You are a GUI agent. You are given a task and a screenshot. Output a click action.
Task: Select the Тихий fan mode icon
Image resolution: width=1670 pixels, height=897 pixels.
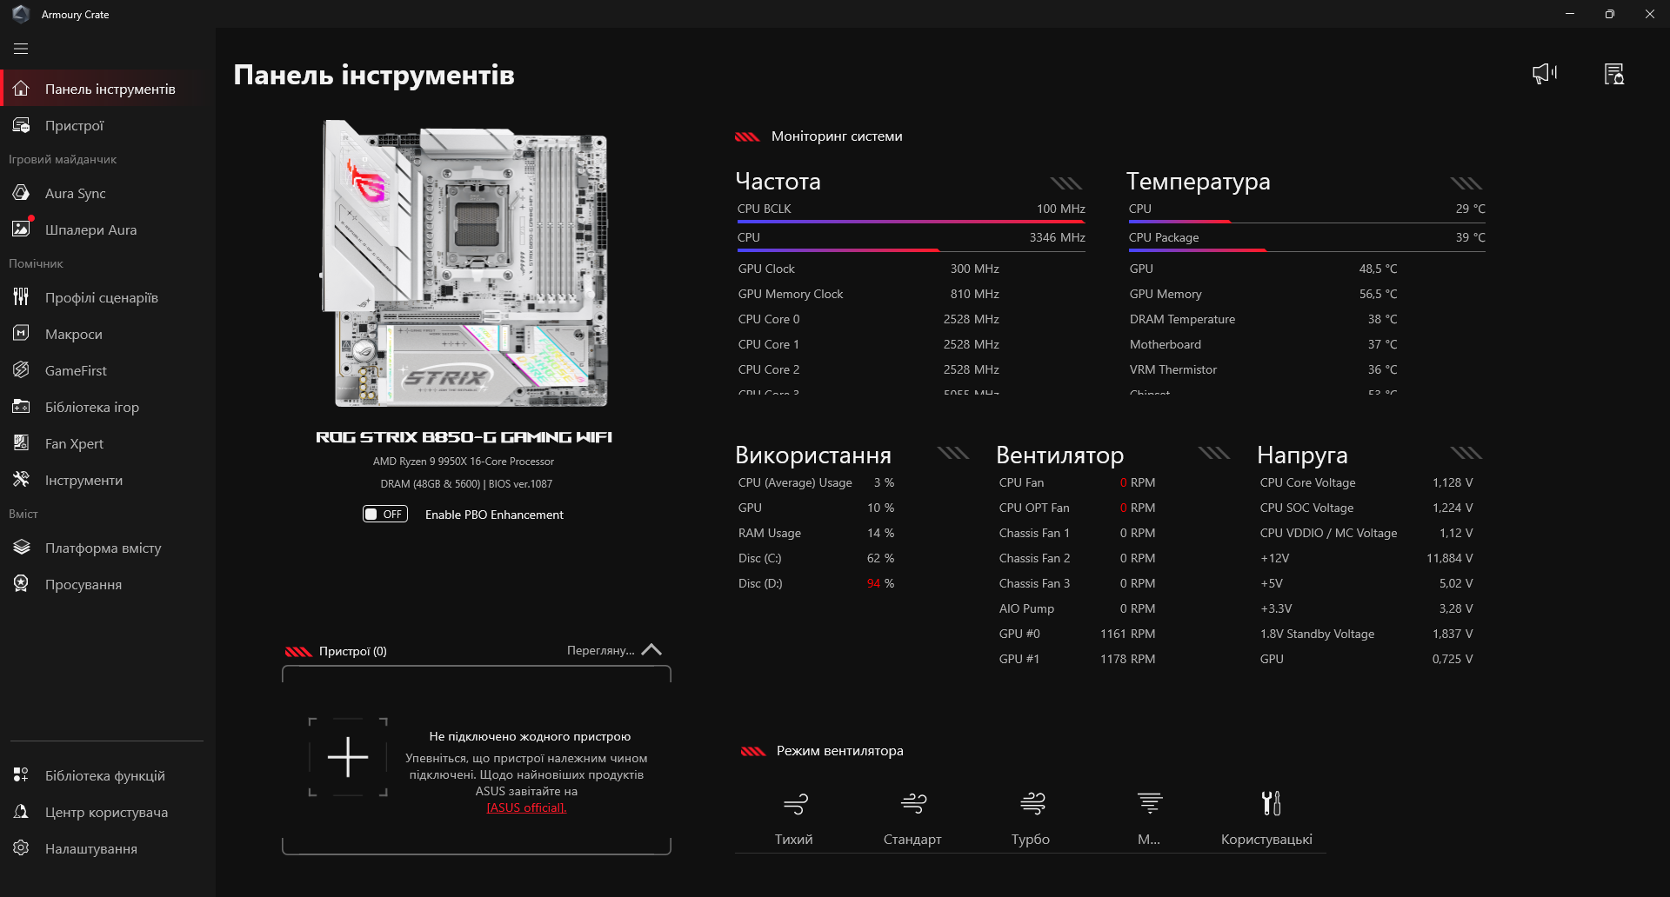click(795, 804)
